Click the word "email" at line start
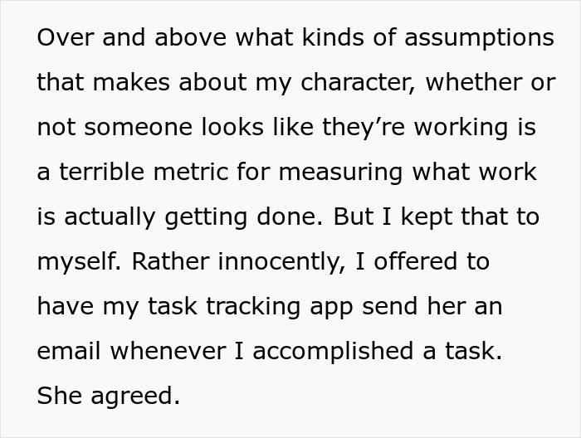The height and width of the screenshot is (438, 581). (68, 352)
